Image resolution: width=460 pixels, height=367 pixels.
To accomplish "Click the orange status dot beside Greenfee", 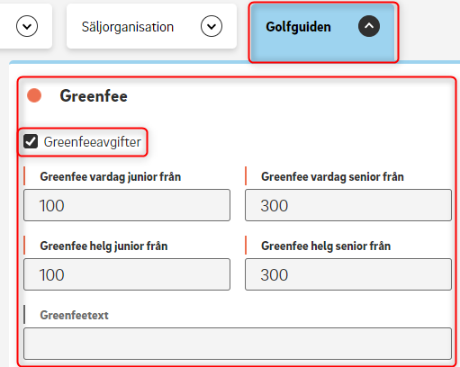I will pos(34,95).
